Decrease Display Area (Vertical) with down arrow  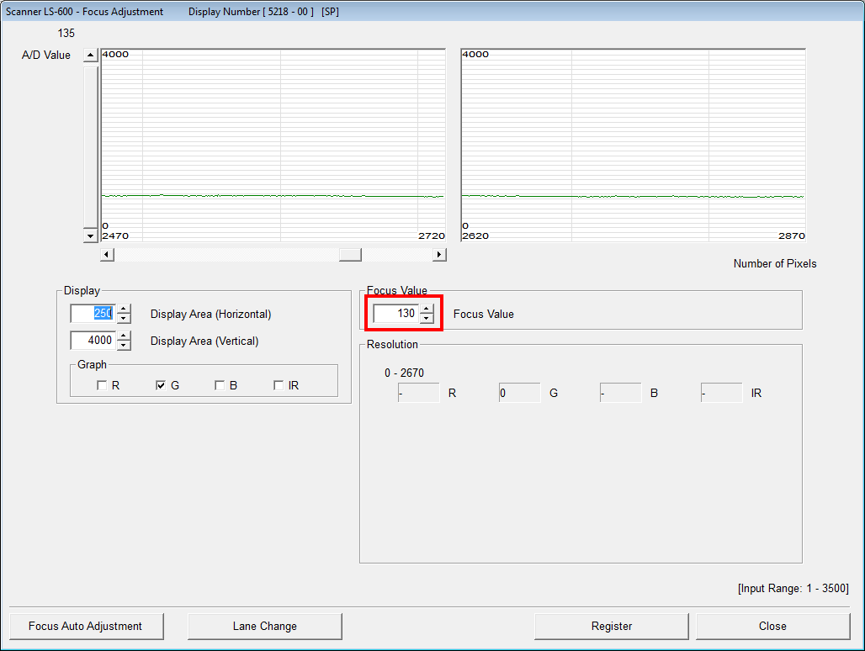click(x=125, y=345)
